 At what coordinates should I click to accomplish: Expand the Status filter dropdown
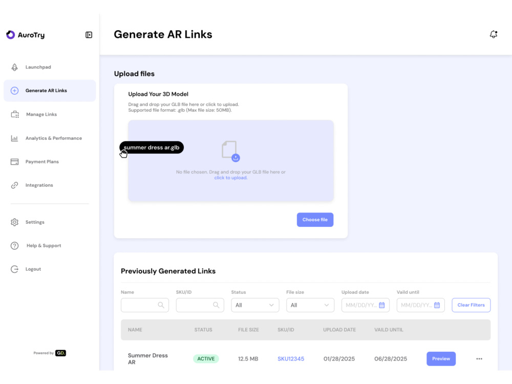point(255,305)
